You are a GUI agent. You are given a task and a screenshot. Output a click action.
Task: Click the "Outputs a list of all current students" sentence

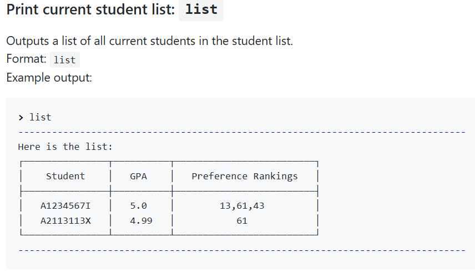(149, 41)
